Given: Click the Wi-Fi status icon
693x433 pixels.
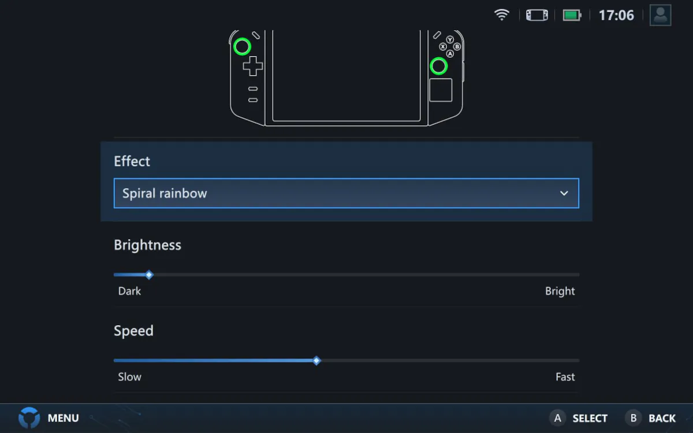Looking at the screenshot, I should tap(502, 15).
